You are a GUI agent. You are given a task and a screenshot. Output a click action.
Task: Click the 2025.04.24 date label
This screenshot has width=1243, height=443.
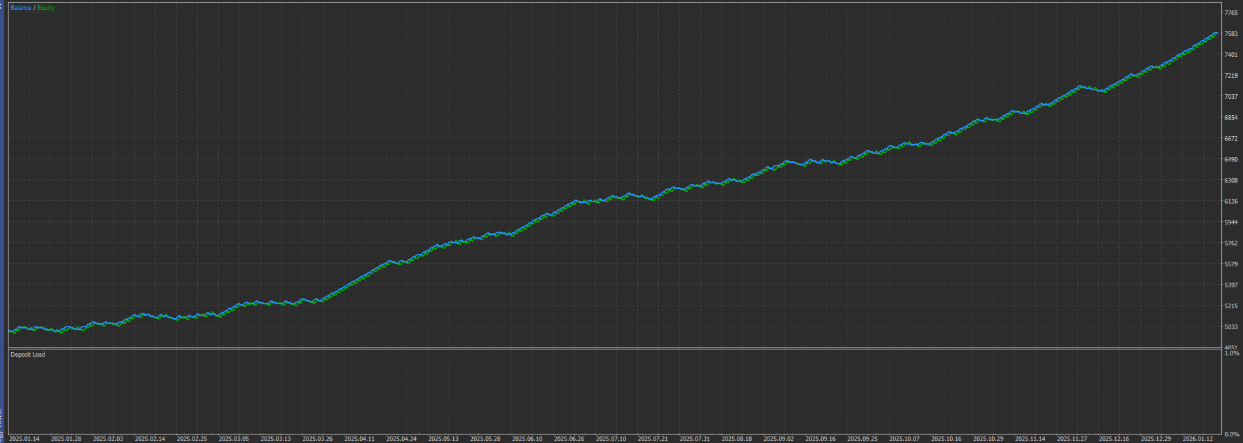click(x=401, y=439)
